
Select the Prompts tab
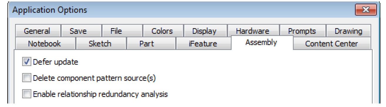click(x=302, y=31)
